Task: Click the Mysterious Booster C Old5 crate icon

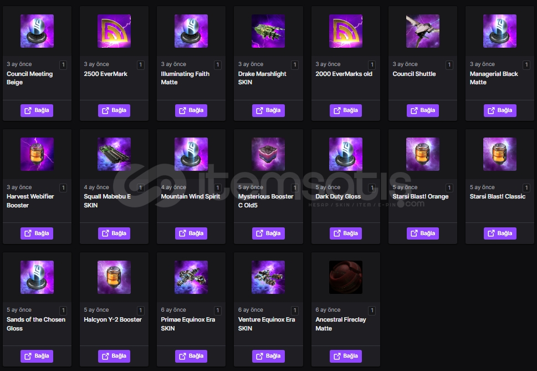Action: coord(268,154)
